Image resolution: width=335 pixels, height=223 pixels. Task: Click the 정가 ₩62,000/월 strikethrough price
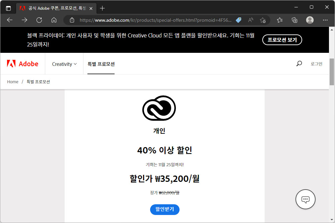point(164,193)
